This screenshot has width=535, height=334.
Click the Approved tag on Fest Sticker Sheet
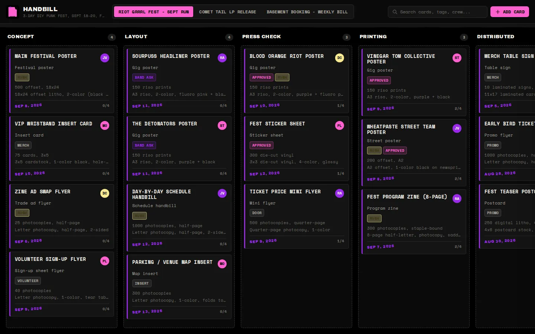262,145
